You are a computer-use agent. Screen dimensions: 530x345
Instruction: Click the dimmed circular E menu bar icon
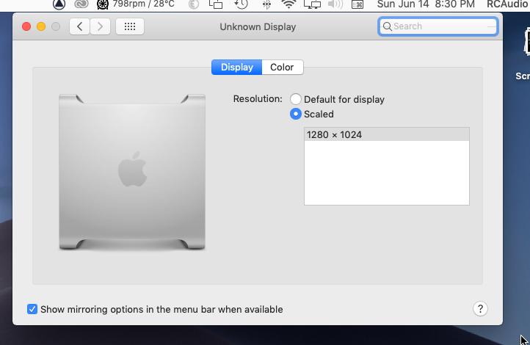(193, 4)
